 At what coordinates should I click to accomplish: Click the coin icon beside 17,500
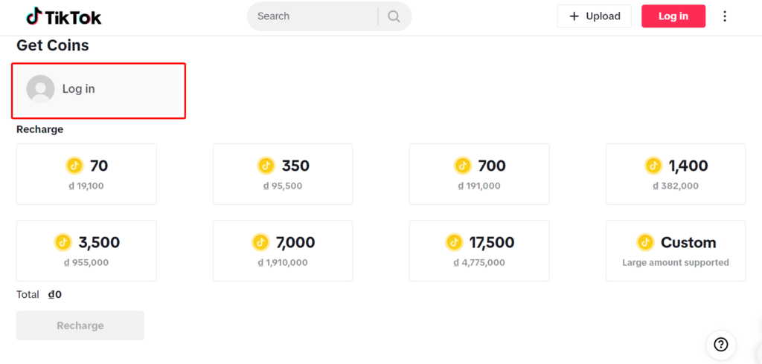point(454,241)
